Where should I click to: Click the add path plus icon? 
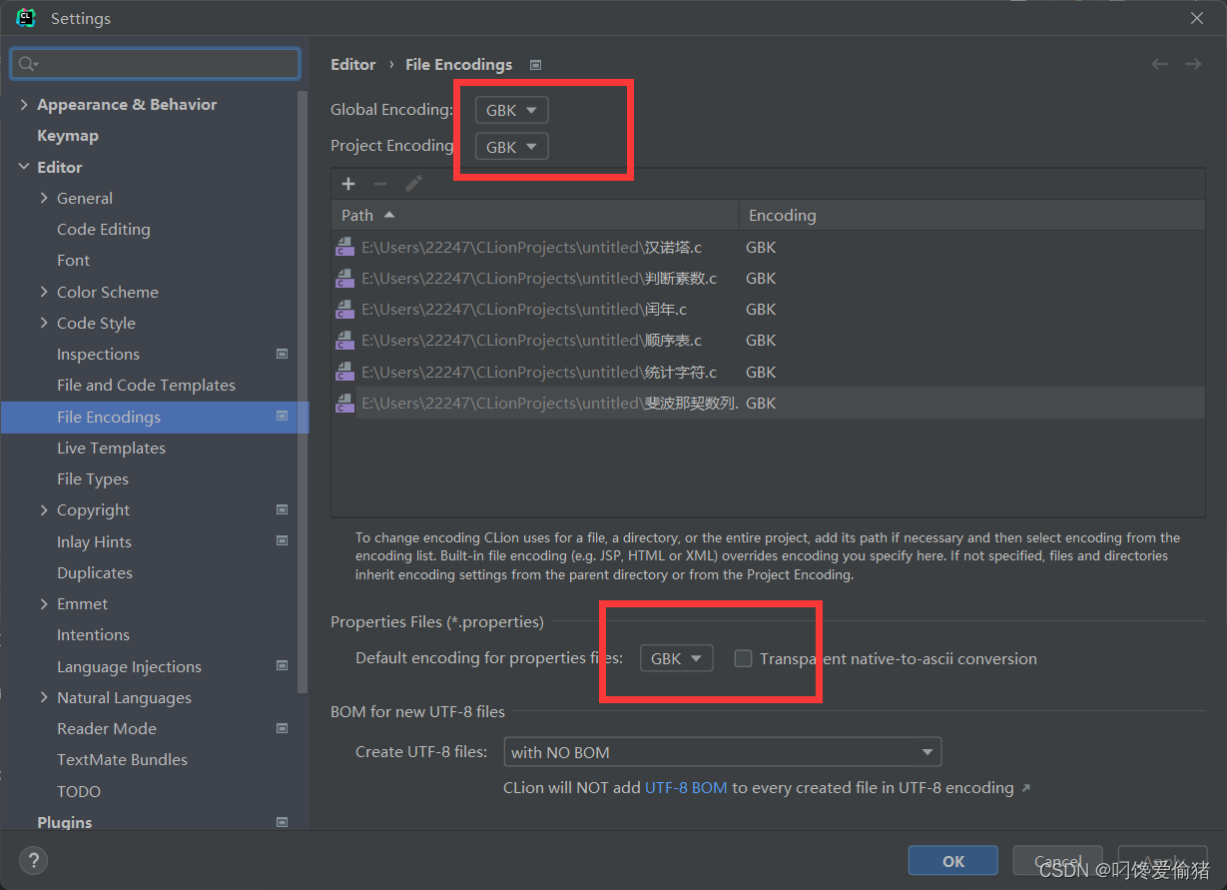pos(348,184)
